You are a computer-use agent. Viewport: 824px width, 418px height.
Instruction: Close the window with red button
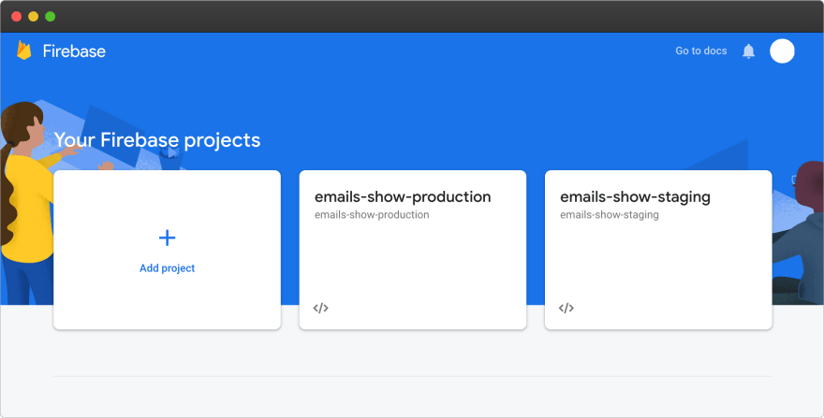tap(16, 16)
